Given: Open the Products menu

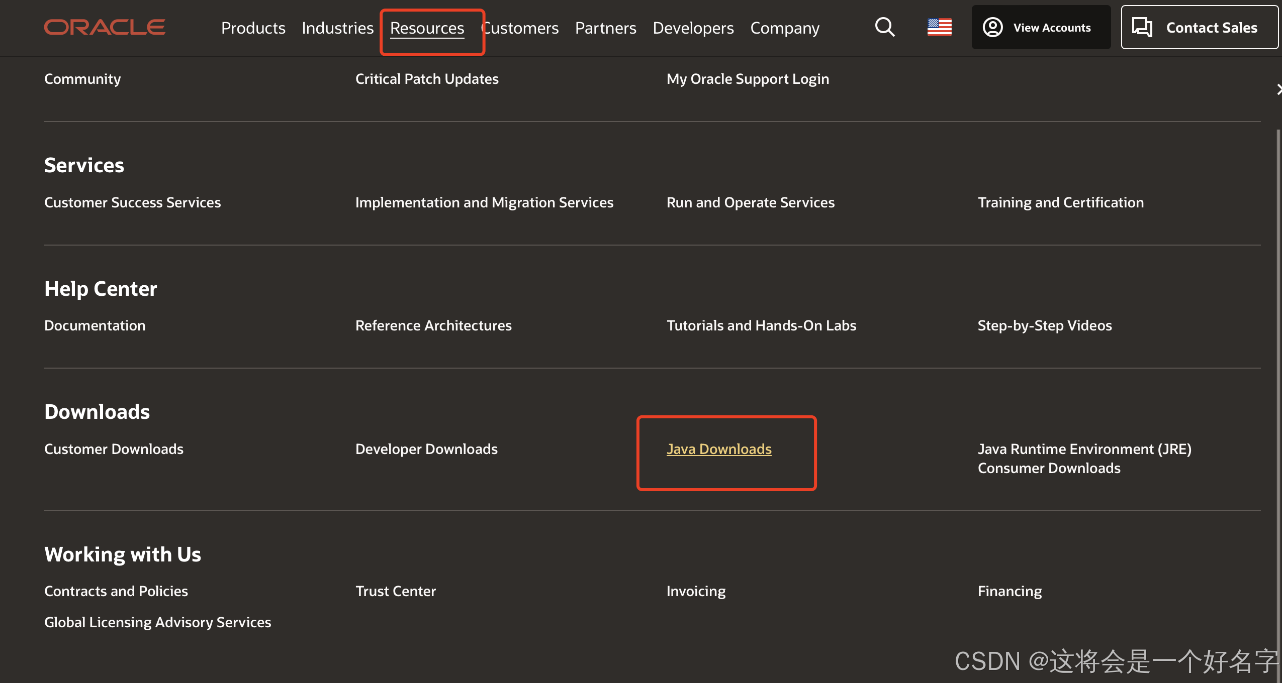Looking at the screenshot, I should [x=253, y=28].
